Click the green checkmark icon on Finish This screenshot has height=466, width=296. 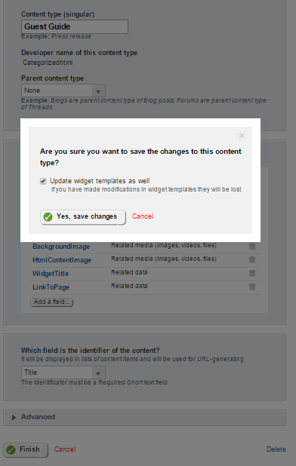[x=11, y=449]
